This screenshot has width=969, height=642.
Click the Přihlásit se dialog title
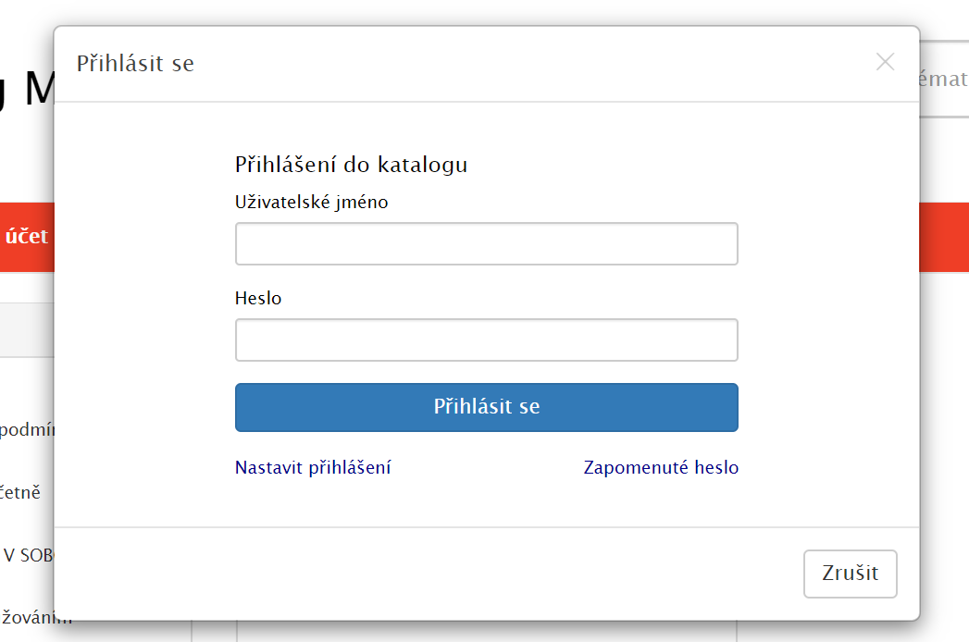[x=135, y=63]
